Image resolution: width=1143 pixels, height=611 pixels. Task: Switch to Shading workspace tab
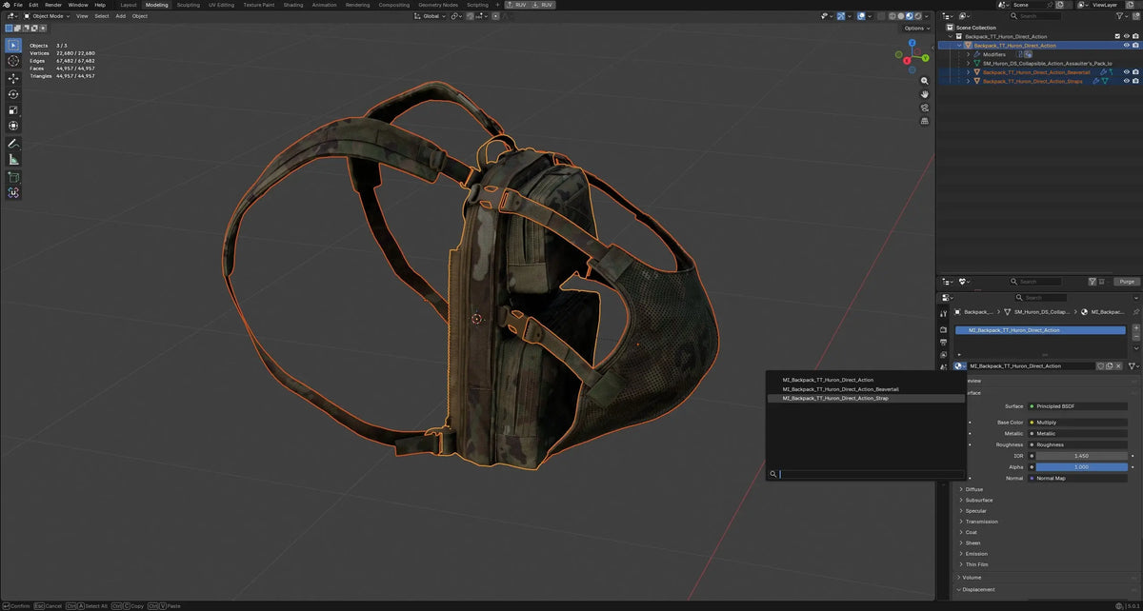pyautogui.click(x=292, y=5)
